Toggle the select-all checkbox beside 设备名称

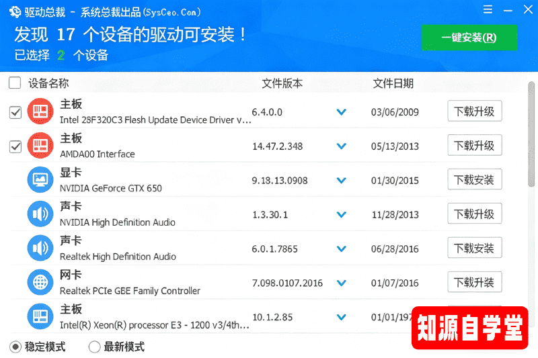(15, 83)
